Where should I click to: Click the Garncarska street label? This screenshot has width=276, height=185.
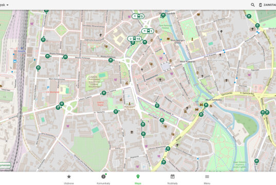227,94
